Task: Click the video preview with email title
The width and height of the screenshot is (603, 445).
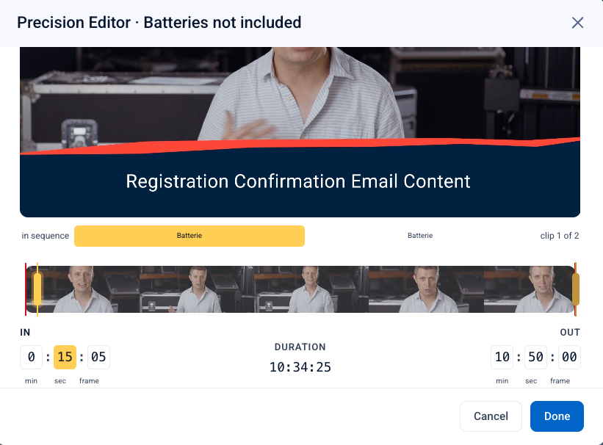Action: (x=300, y=132)
